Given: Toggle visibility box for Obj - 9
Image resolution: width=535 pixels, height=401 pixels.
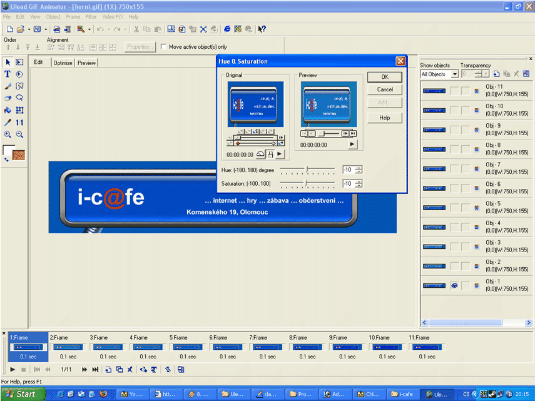Looking at the screenshot, I should 454,130.
